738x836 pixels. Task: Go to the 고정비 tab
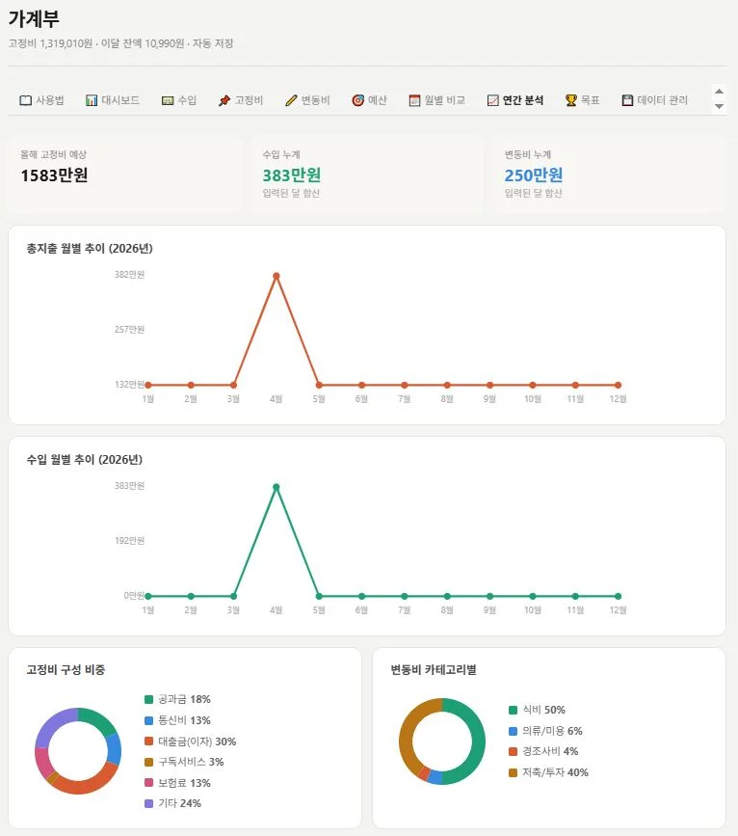coord(241,100)
